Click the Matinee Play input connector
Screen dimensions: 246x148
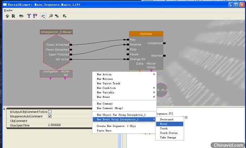pos(128,40)
